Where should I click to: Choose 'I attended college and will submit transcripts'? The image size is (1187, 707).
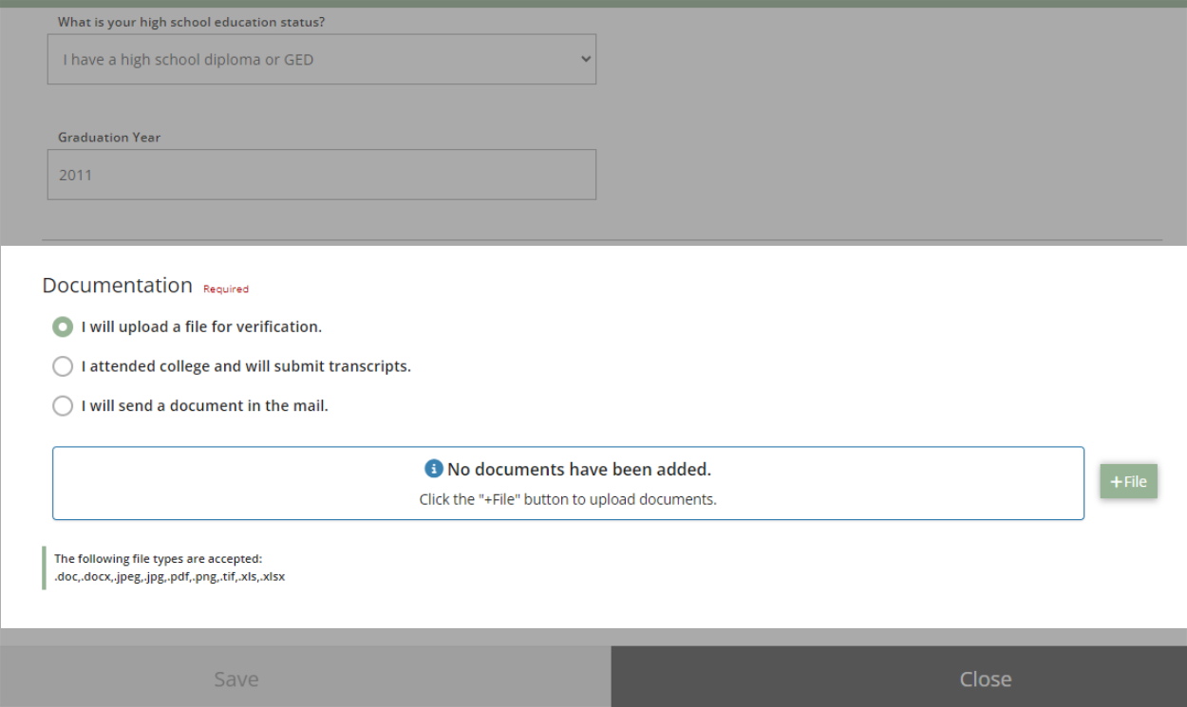pyautogui.click(x=64, y=365)
